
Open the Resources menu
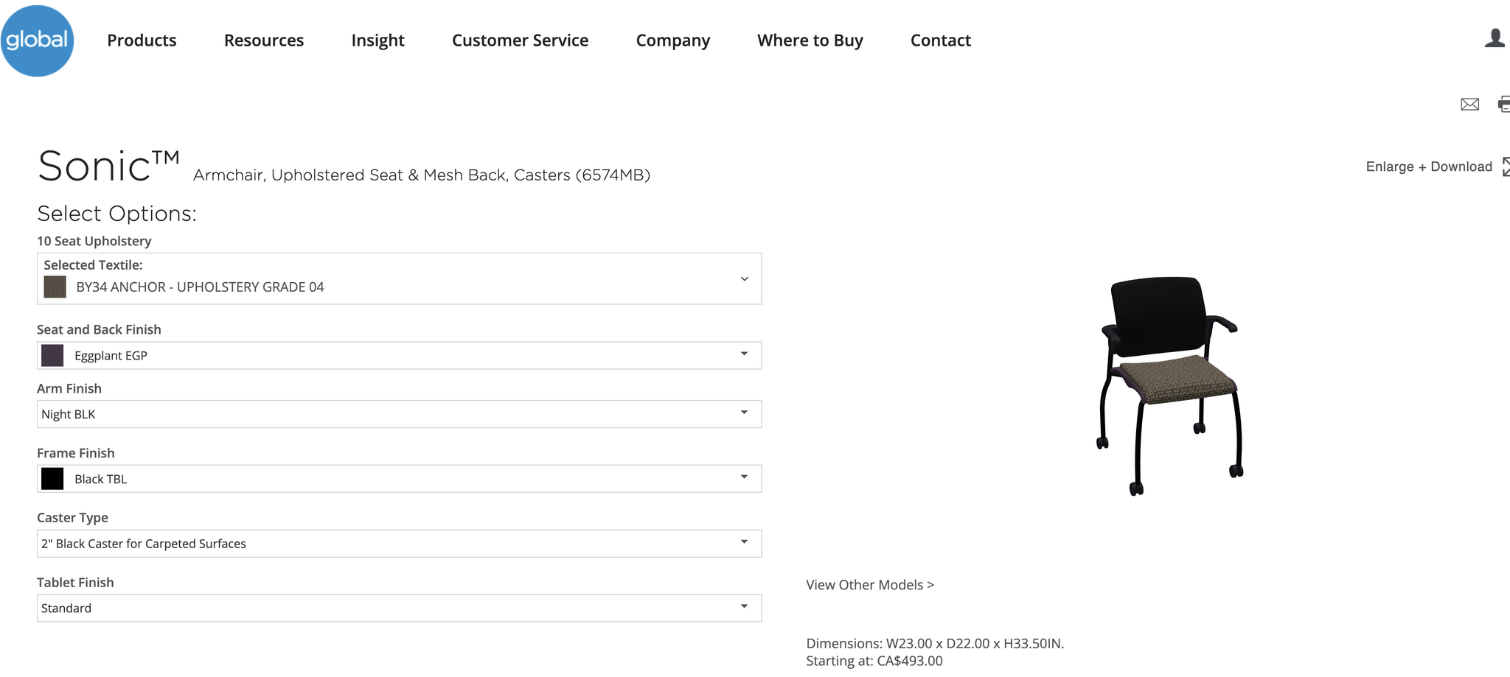coord(264,41)
